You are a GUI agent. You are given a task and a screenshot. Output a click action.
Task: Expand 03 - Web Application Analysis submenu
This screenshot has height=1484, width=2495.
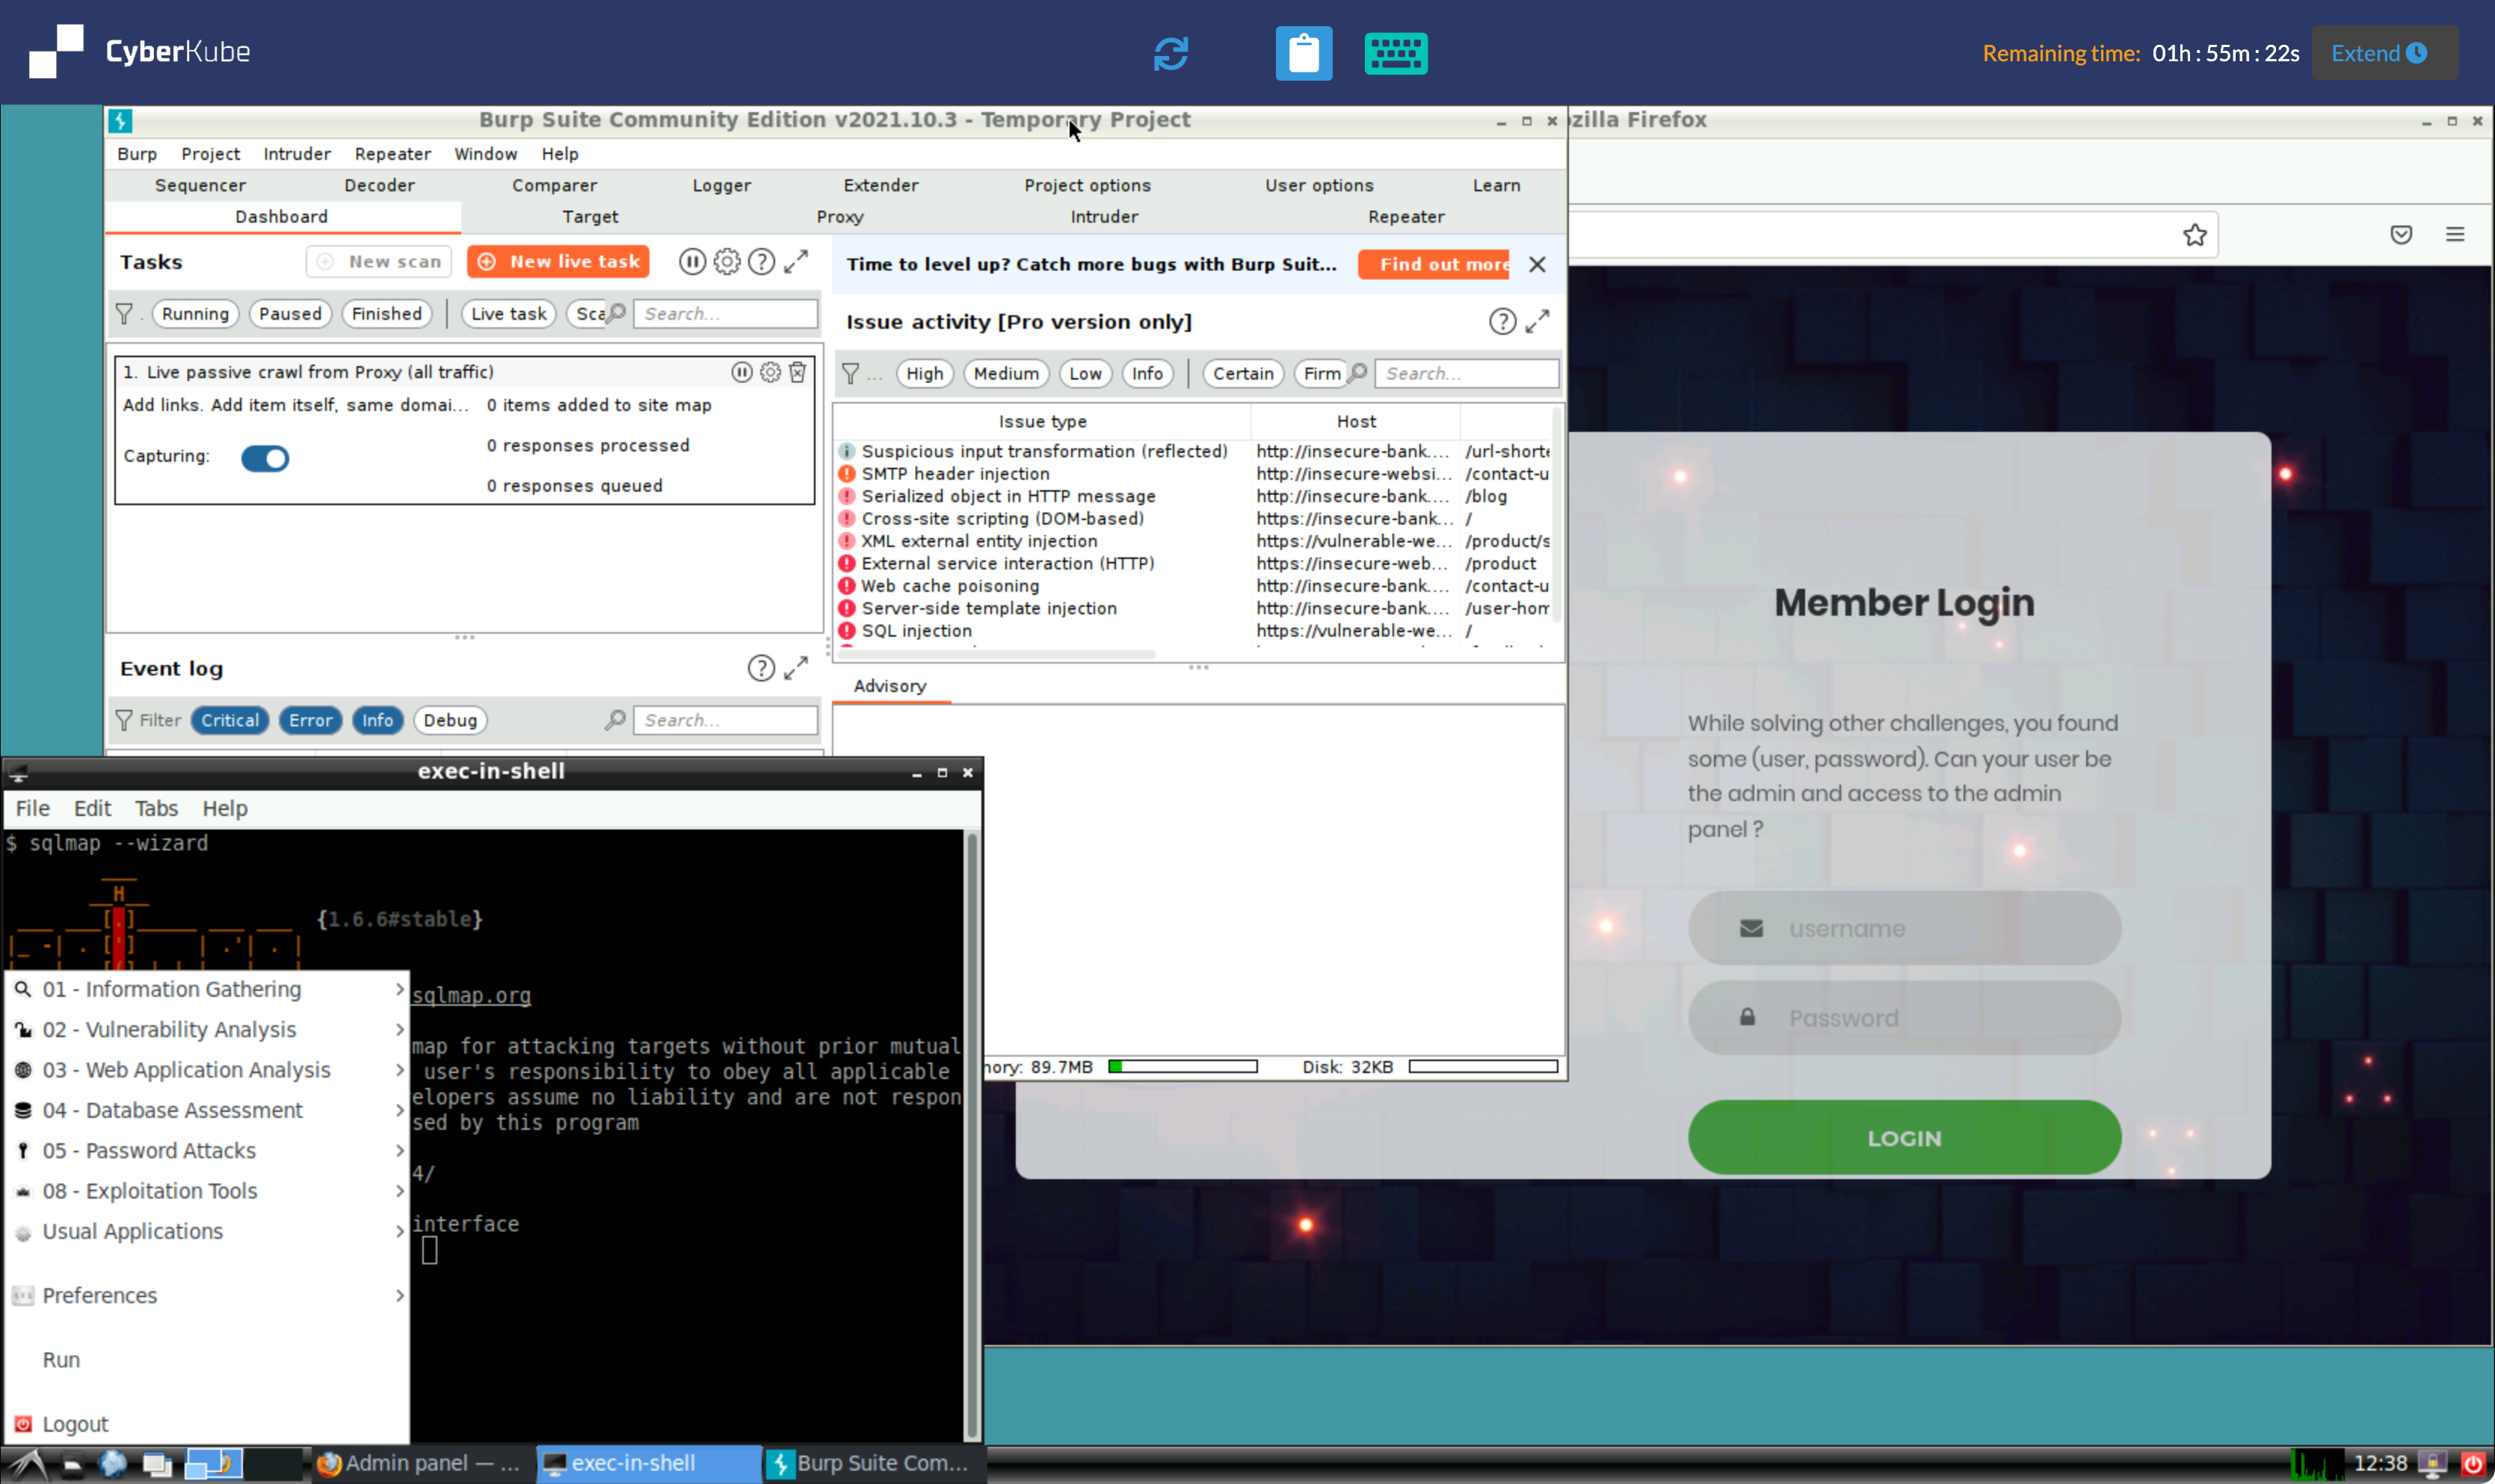click(x=208, y=1070)
